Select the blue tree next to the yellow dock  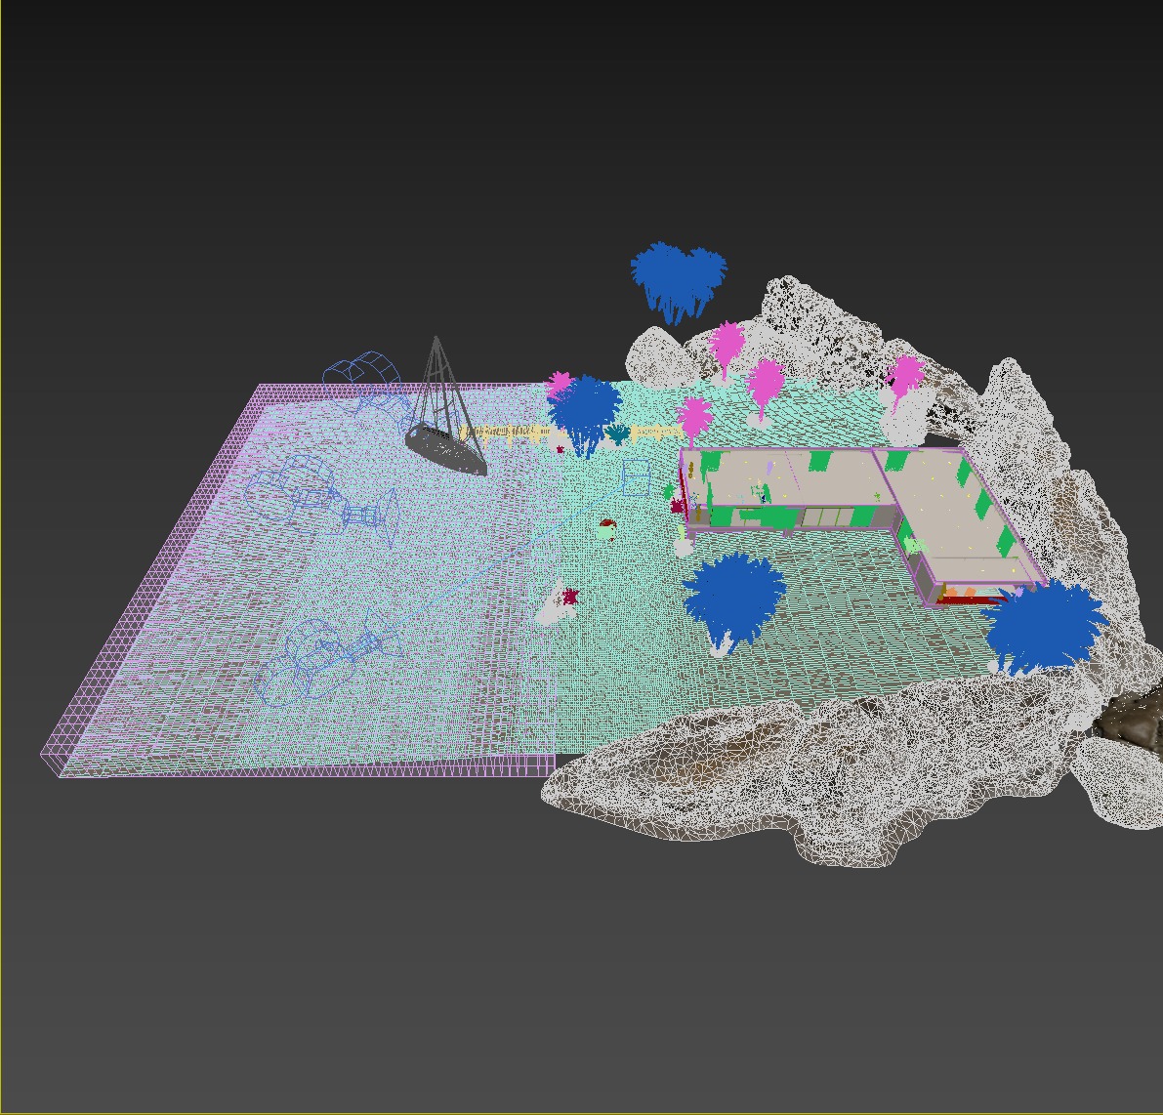pos(586,414)
